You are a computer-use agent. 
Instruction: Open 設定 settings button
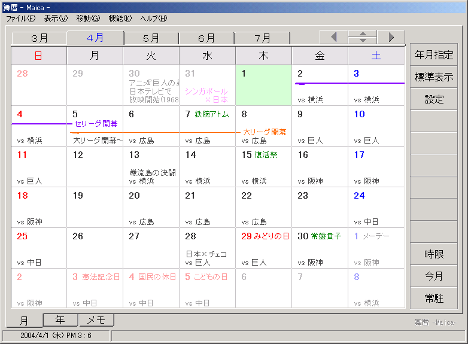pyautogui.click(x=434, y=99)
